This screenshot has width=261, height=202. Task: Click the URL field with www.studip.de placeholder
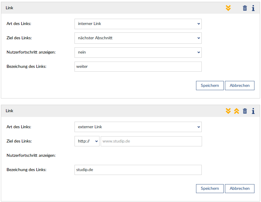151,141
